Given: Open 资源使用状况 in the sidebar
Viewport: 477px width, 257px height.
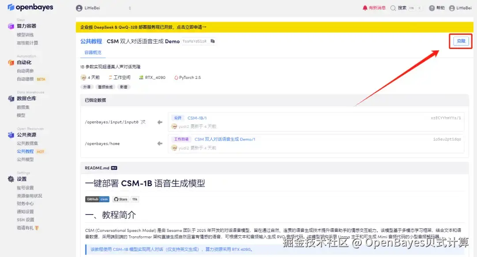Looking at the screenshot, I should coord(30,196).
